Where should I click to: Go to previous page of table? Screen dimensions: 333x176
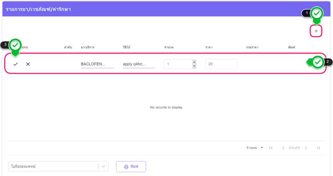point(283,148)
